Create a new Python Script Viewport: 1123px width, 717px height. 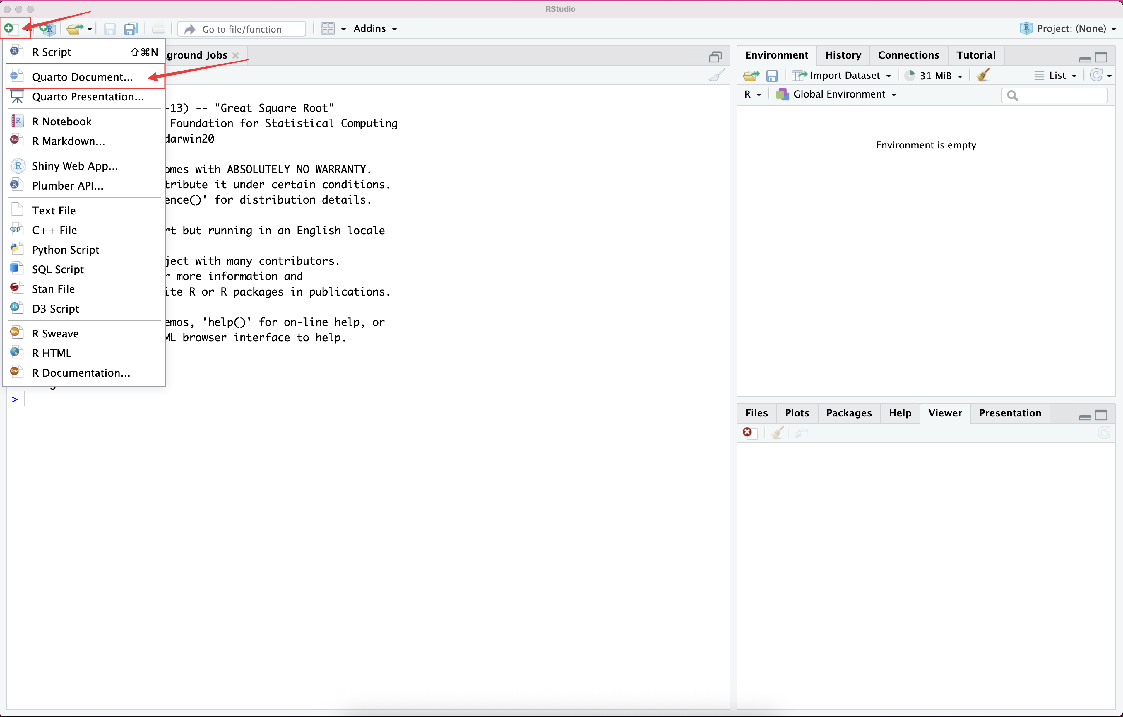(x=84, y=250)
